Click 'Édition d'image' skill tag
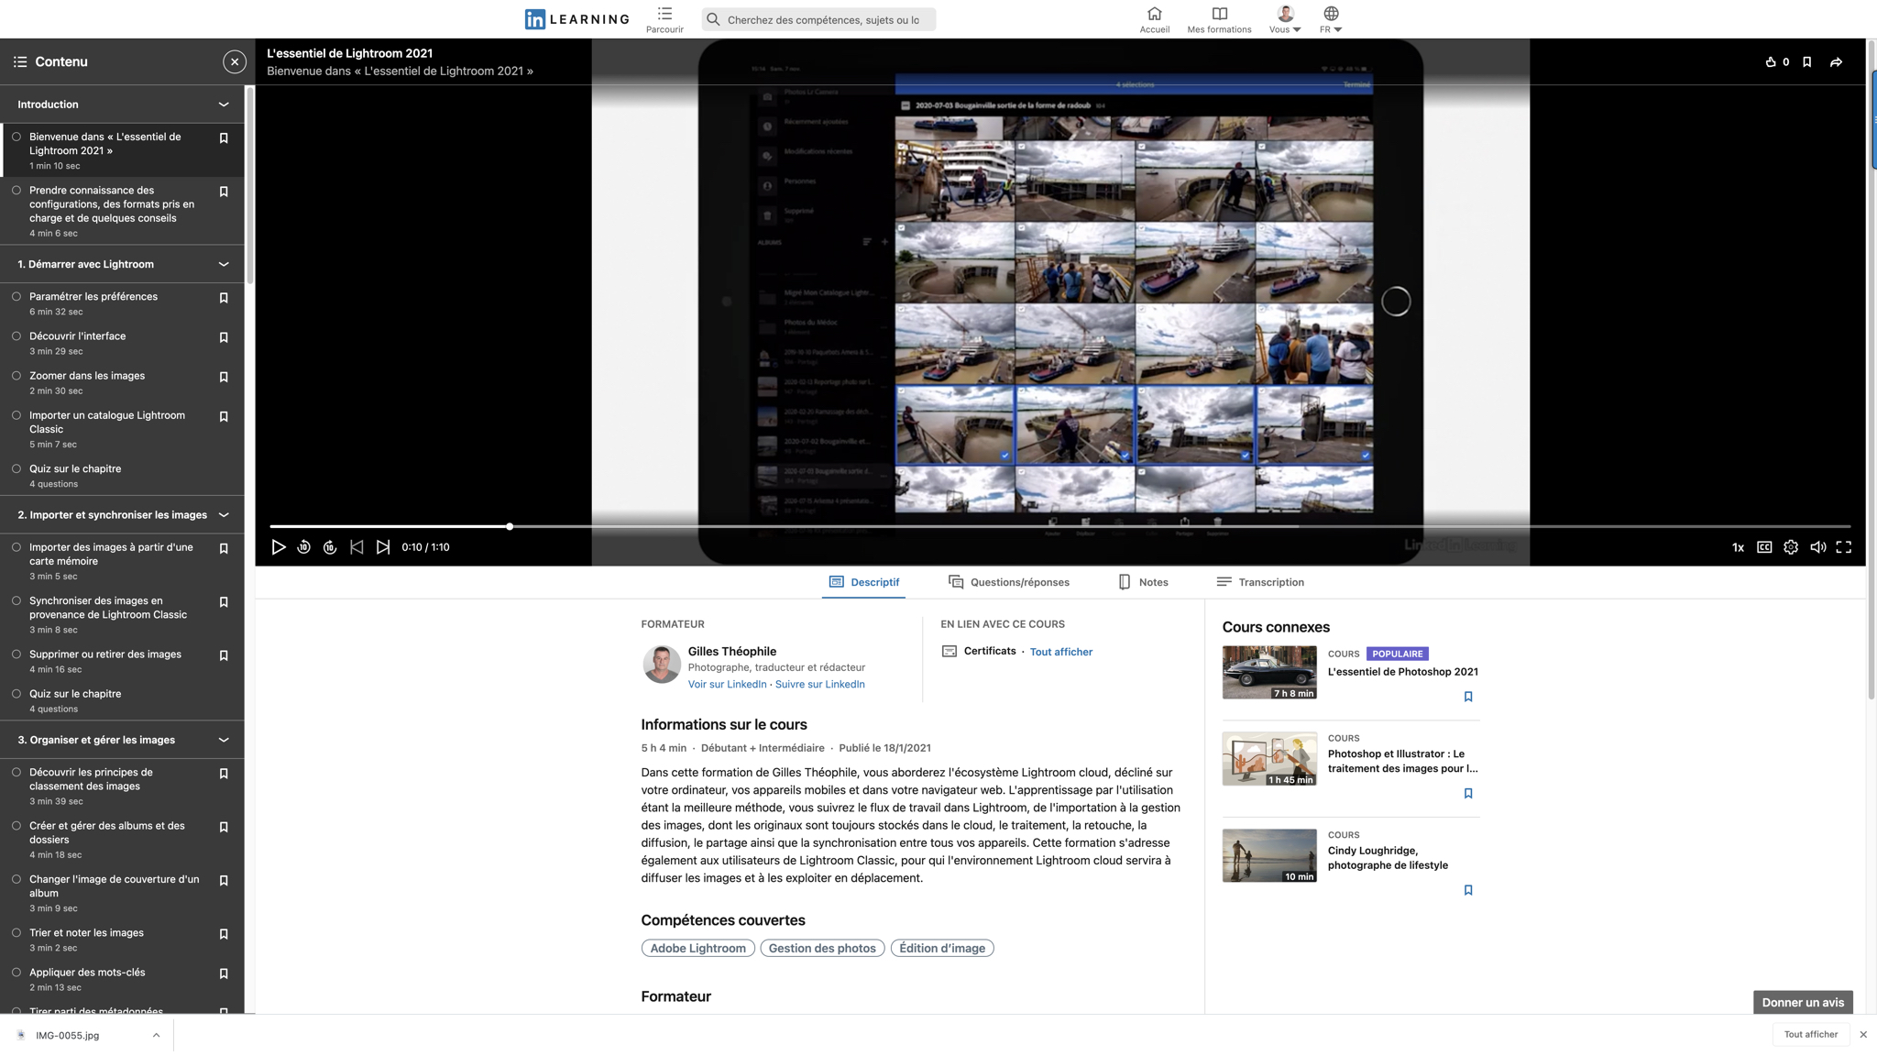 point(942,948)
